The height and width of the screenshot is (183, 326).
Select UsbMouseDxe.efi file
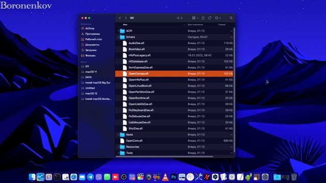point(174,123)
